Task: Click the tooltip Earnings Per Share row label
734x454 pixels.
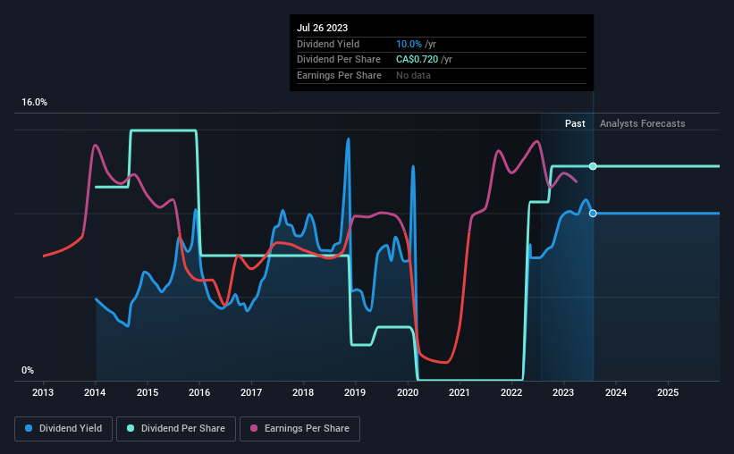Action: pos(339,75)
